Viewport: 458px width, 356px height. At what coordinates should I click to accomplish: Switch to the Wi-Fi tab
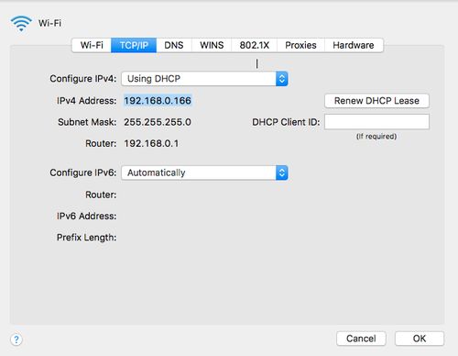pyautogui.click(x=92, y=45)
